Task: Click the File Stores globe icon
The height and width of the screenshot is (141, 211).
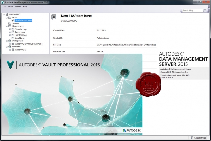Action: (10, 47)
